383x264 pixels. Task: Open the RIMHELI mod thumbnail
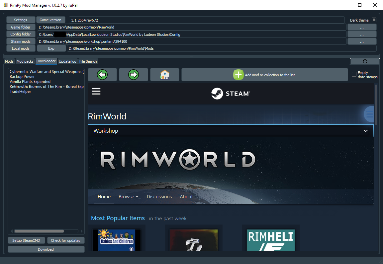(271, 240)
